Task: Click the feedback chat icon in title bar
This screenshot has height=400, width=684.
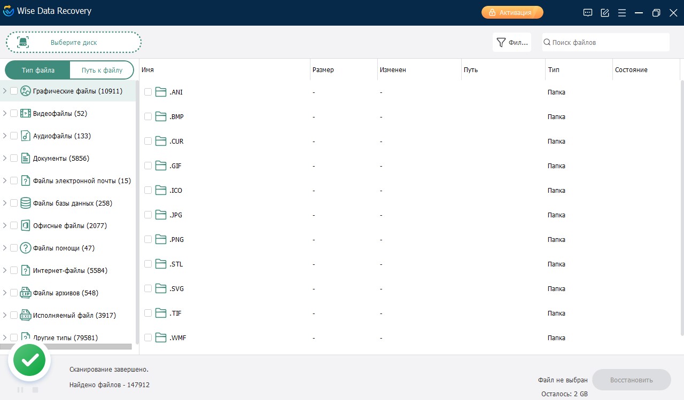Action: pos(588,13)
